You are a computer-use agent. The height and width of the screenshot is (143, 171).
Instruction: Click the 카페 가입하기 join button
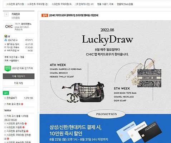click(19, 76)
